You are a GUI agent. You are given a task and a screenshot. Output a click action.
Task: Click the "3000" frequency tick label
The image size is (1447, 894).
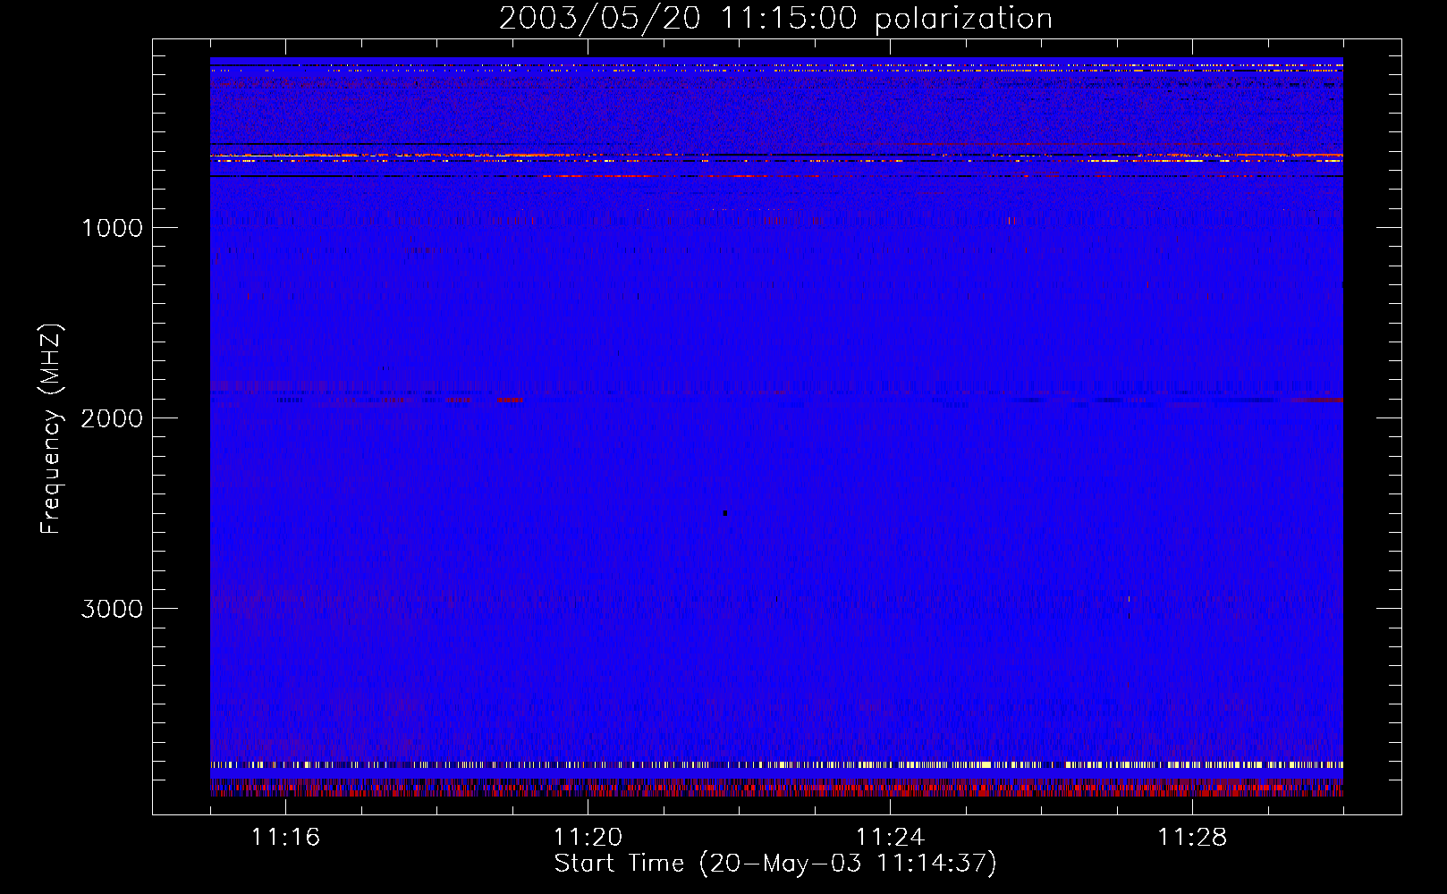(x=112, y=609)
